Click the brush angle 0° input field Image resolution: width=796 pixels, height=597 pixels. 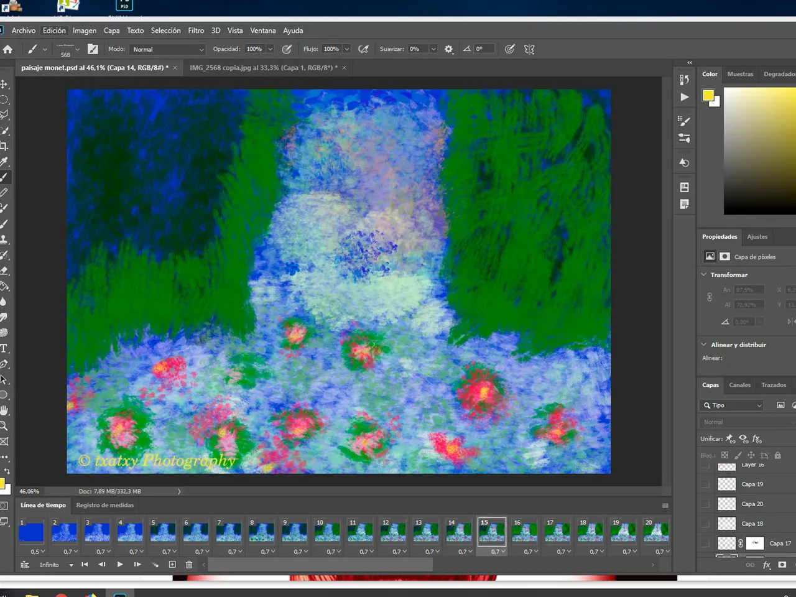(x=484, y=49)
